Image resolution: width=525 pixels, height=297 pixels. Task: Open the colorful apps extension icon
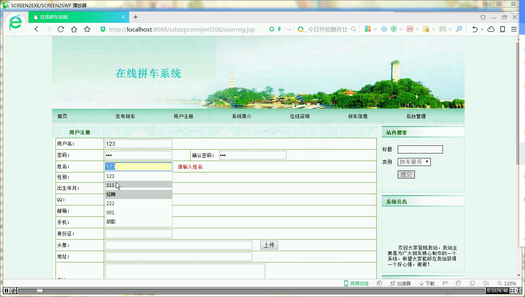pos(368,29)
